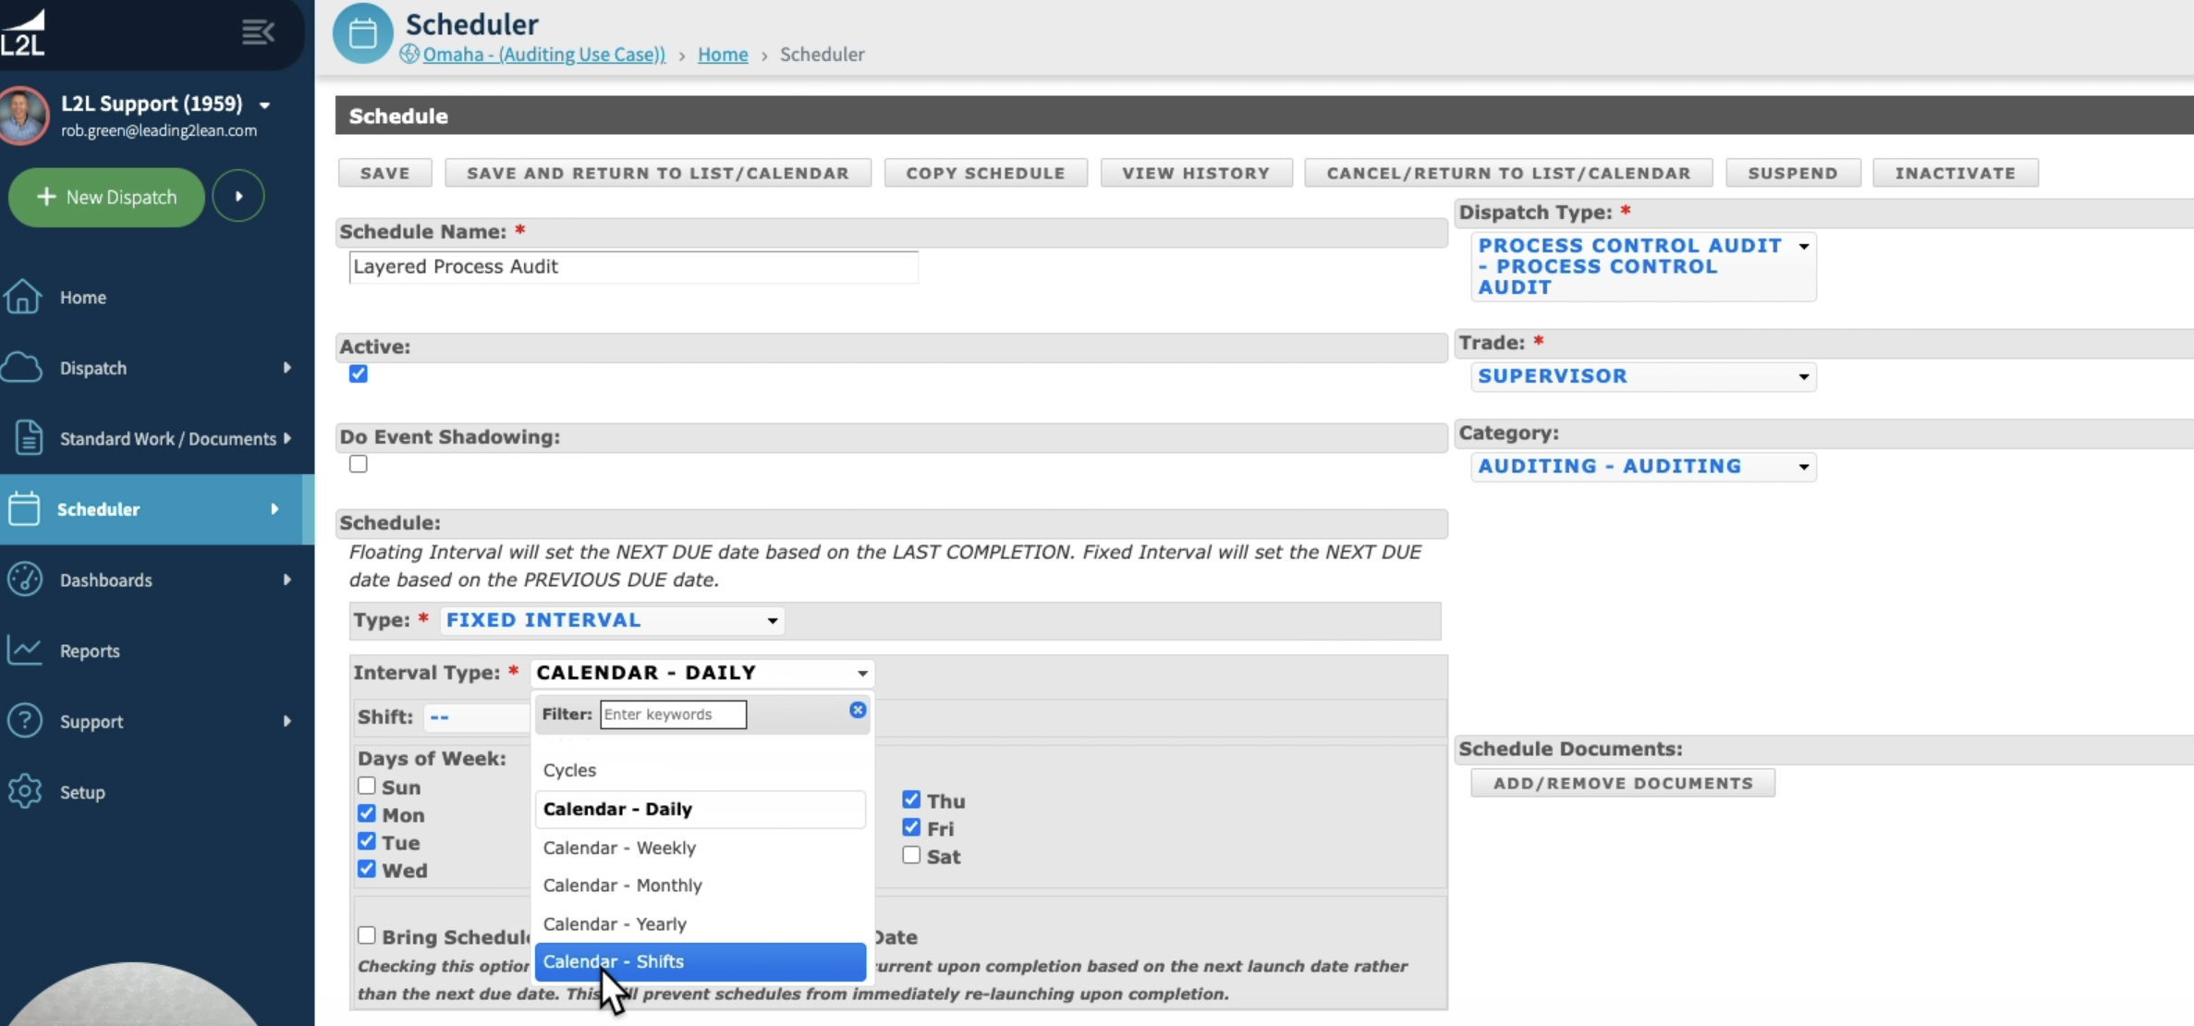Viewport: 2194px width, 1026px height.
Task: Click the INACTIVATE button
Action: point(1956,173)
